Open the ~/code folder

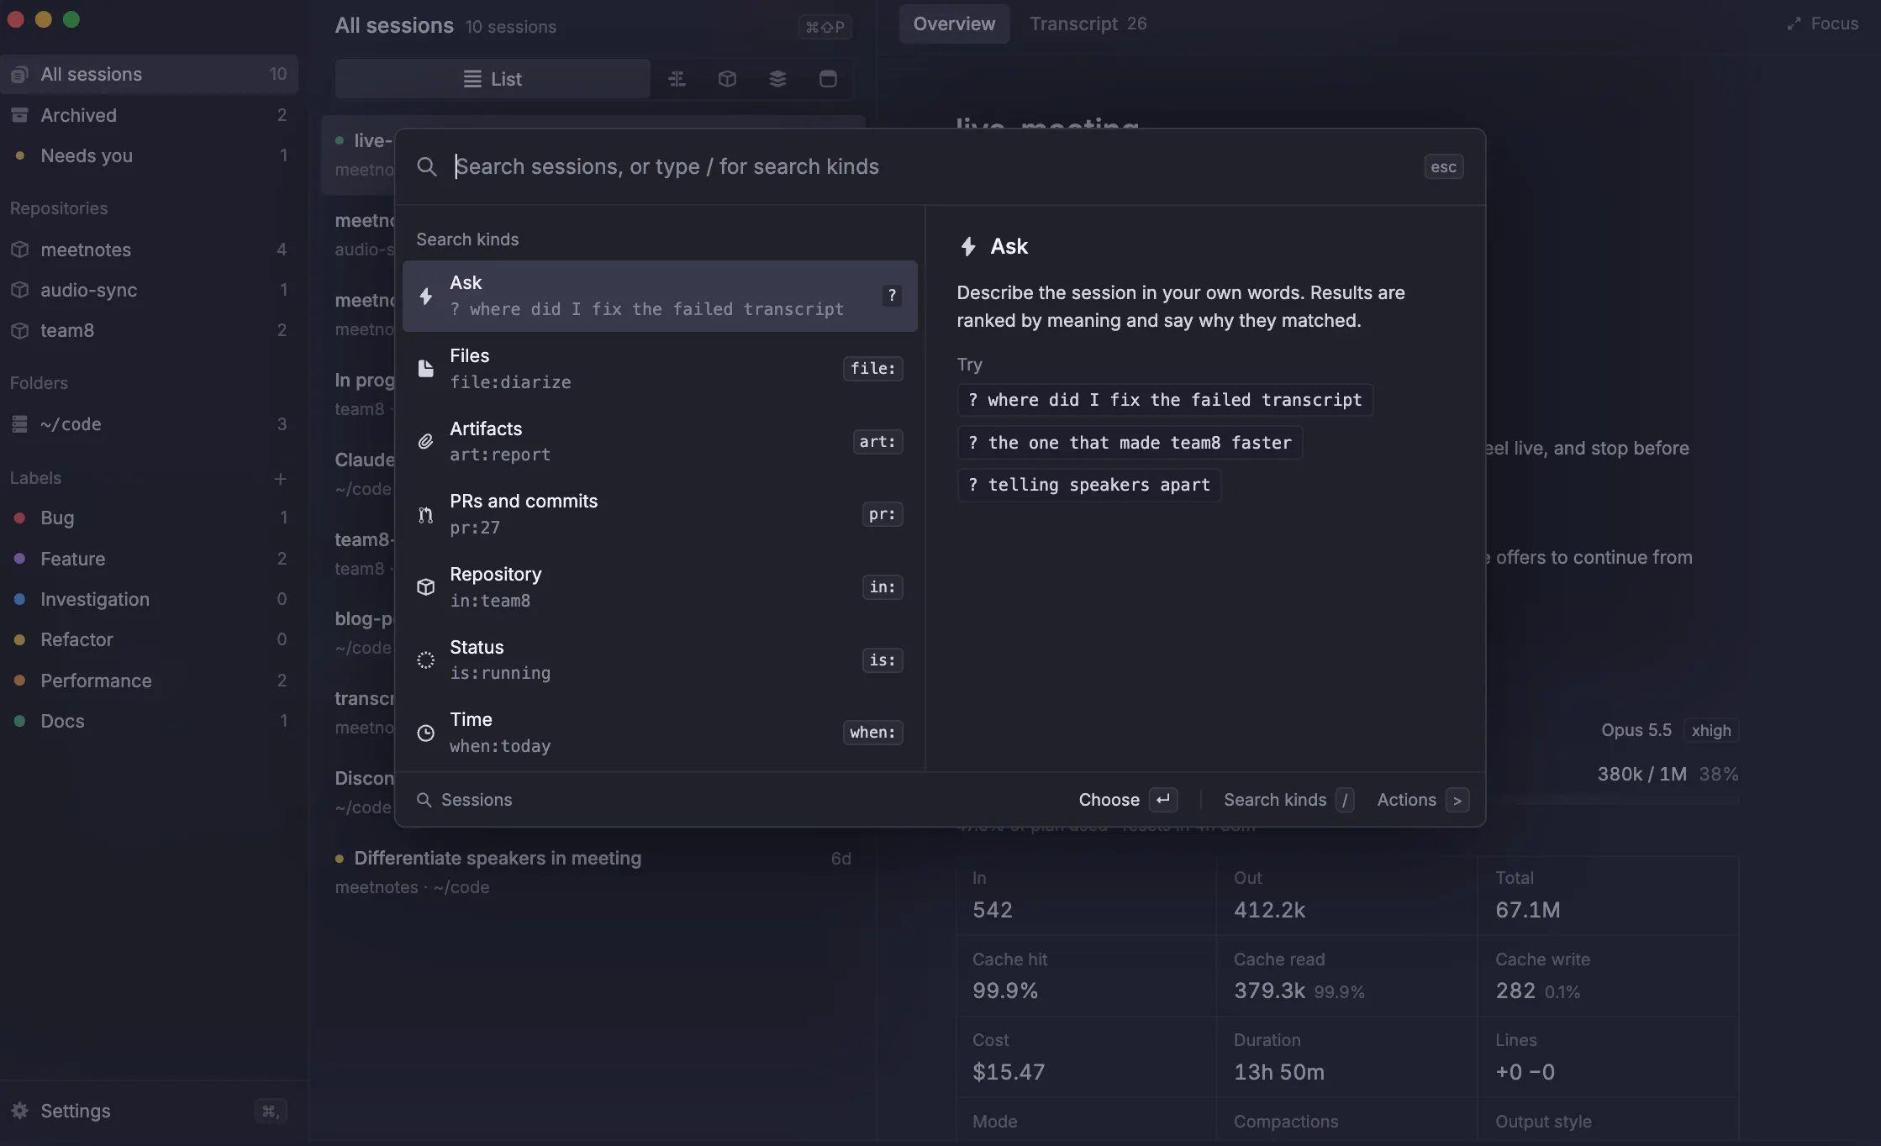[149, 424]
